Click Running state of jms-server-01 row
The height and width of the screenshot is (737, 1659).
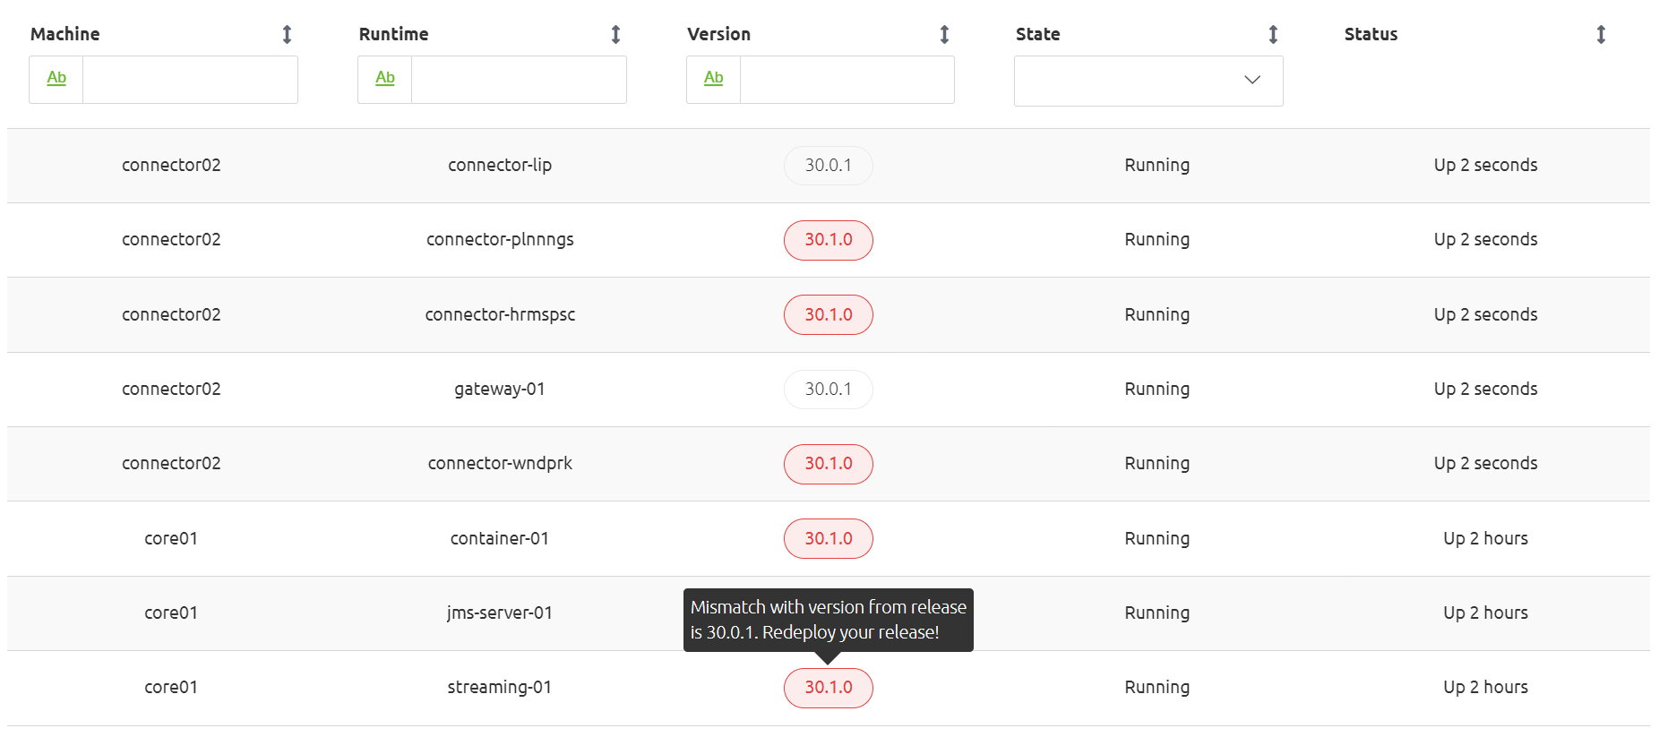pos(1157,613)
